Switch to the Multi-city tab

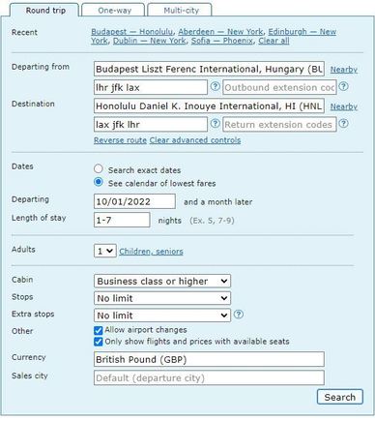click(x=181, y=11)
